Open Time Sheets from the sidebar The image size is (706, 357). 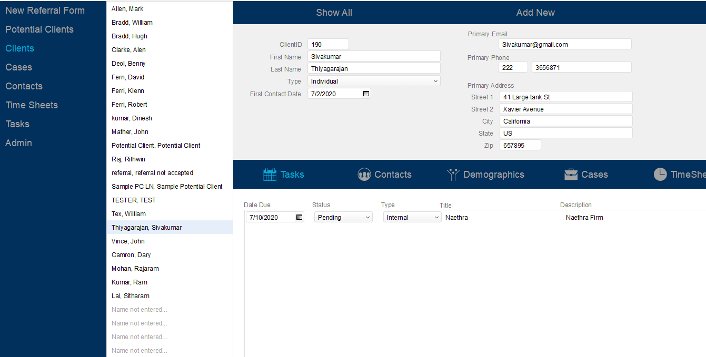pyautogui.click(x=32, y=105)
